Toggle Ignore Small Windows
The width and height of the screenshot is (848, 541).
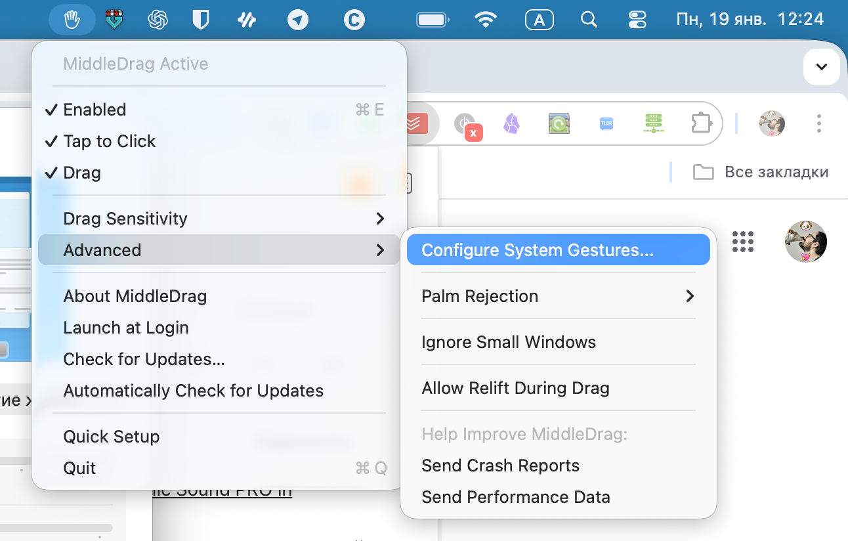coord(559,342)
